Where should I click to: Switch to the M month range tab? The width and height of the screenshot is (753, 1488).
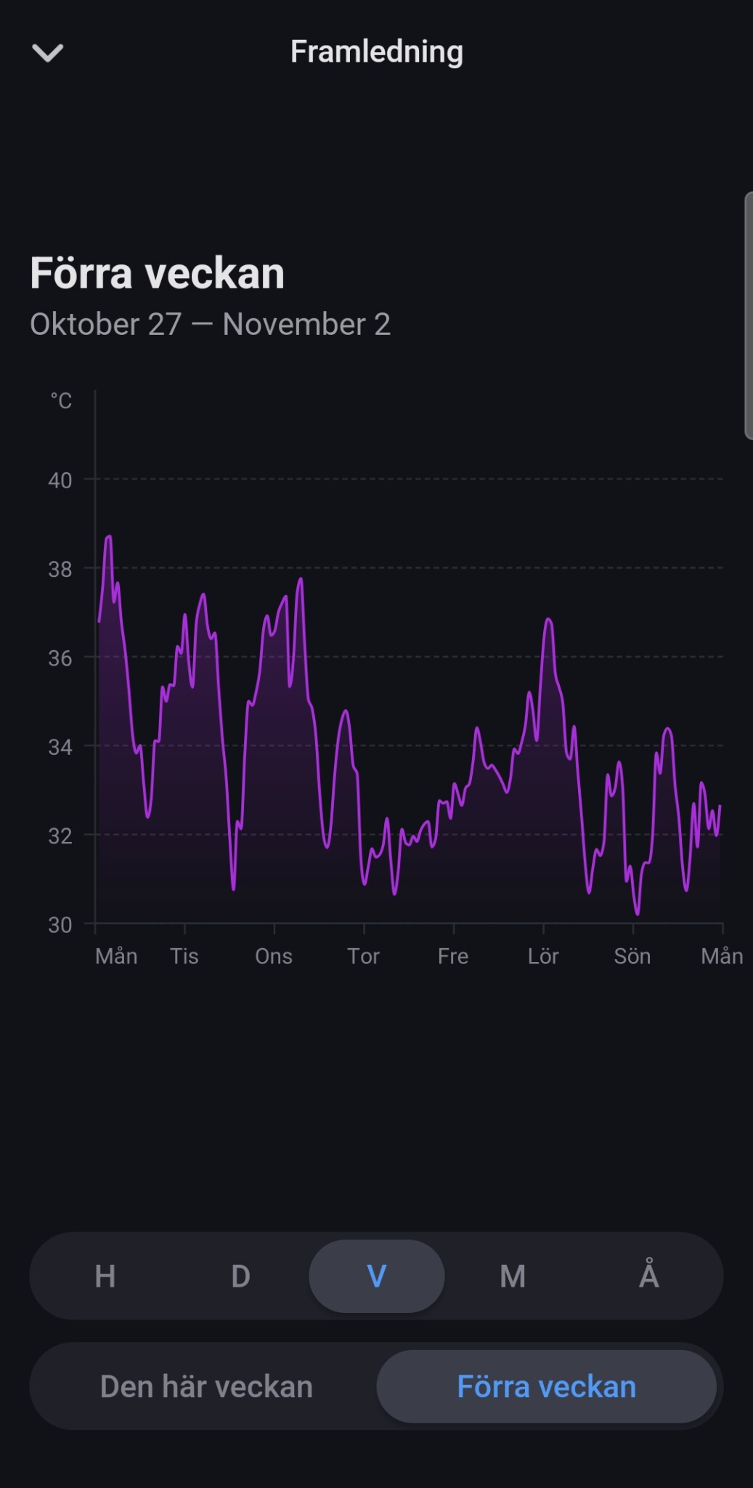click(x=513, y=1276)
